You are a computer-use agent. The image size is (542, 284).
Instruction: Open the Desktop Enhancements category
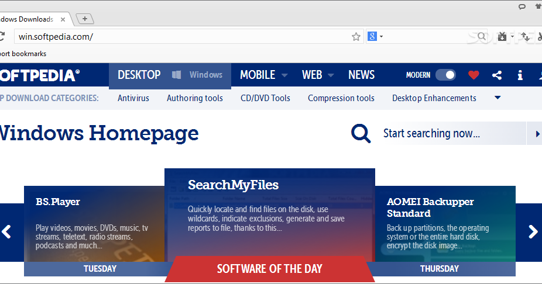434,98
